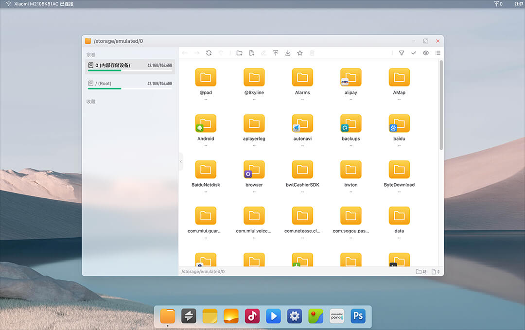Click the star favorite icon
This screenshot has width=525, height=330.
[300, 53]
